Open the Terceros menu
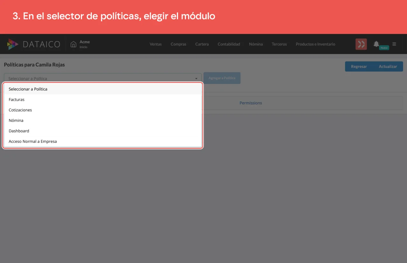This screenshot has height=263, width=407. 279,44
